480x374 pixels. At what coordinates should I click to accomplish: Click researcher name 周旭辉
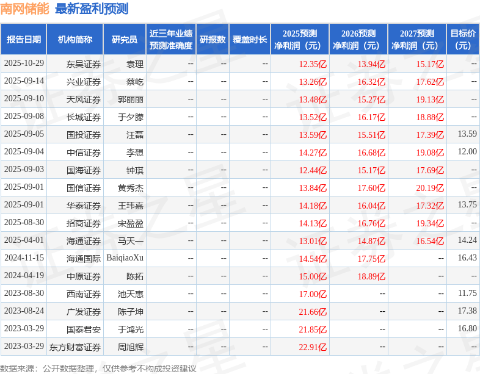point(131,347)
